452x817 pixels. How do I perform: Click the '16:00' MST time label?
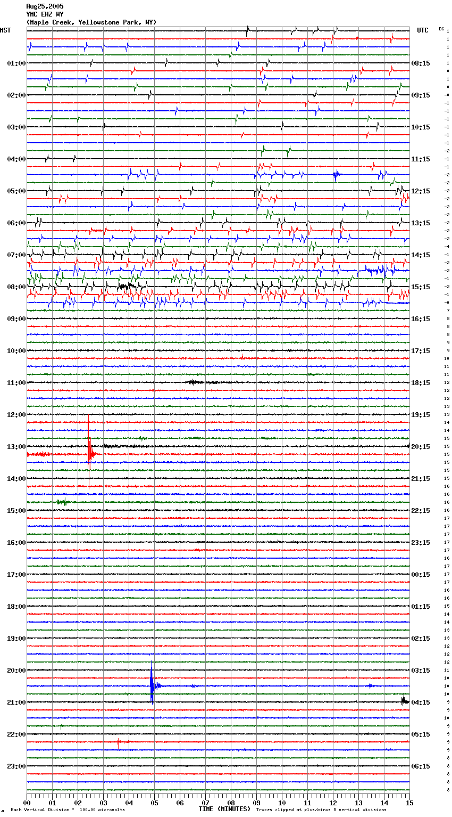point(16,543)
